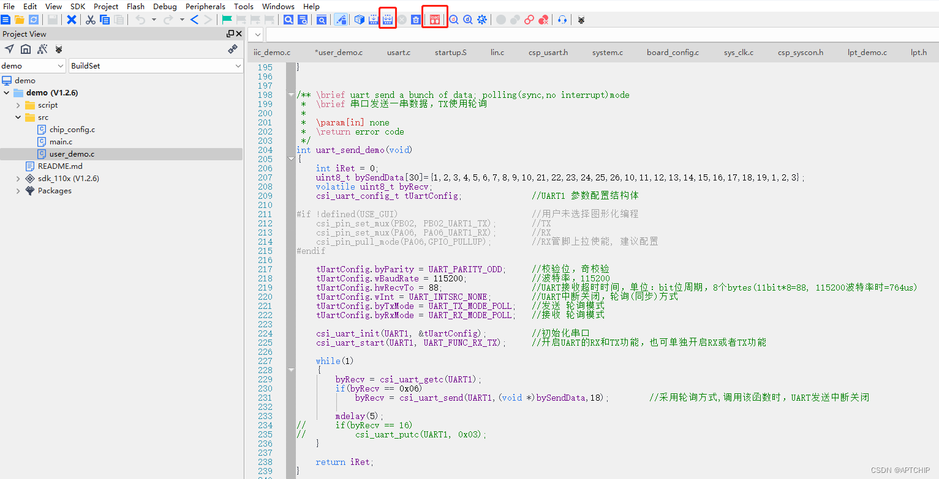
Task: Toggle the link-with-editor icon in Project View
Action: coord(232,49)
